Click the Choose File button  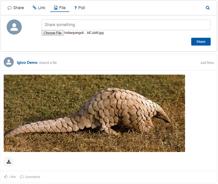point(53,33)
